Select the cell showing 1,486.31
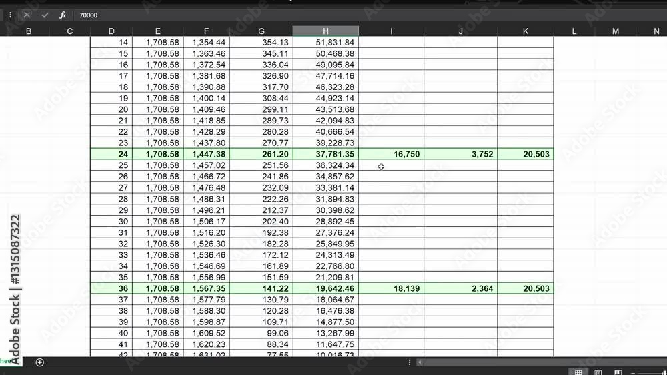 coord(206,199)
